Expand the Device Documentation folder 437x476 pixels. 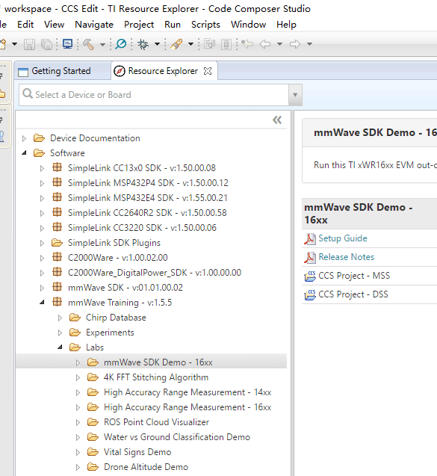(24, 138)
